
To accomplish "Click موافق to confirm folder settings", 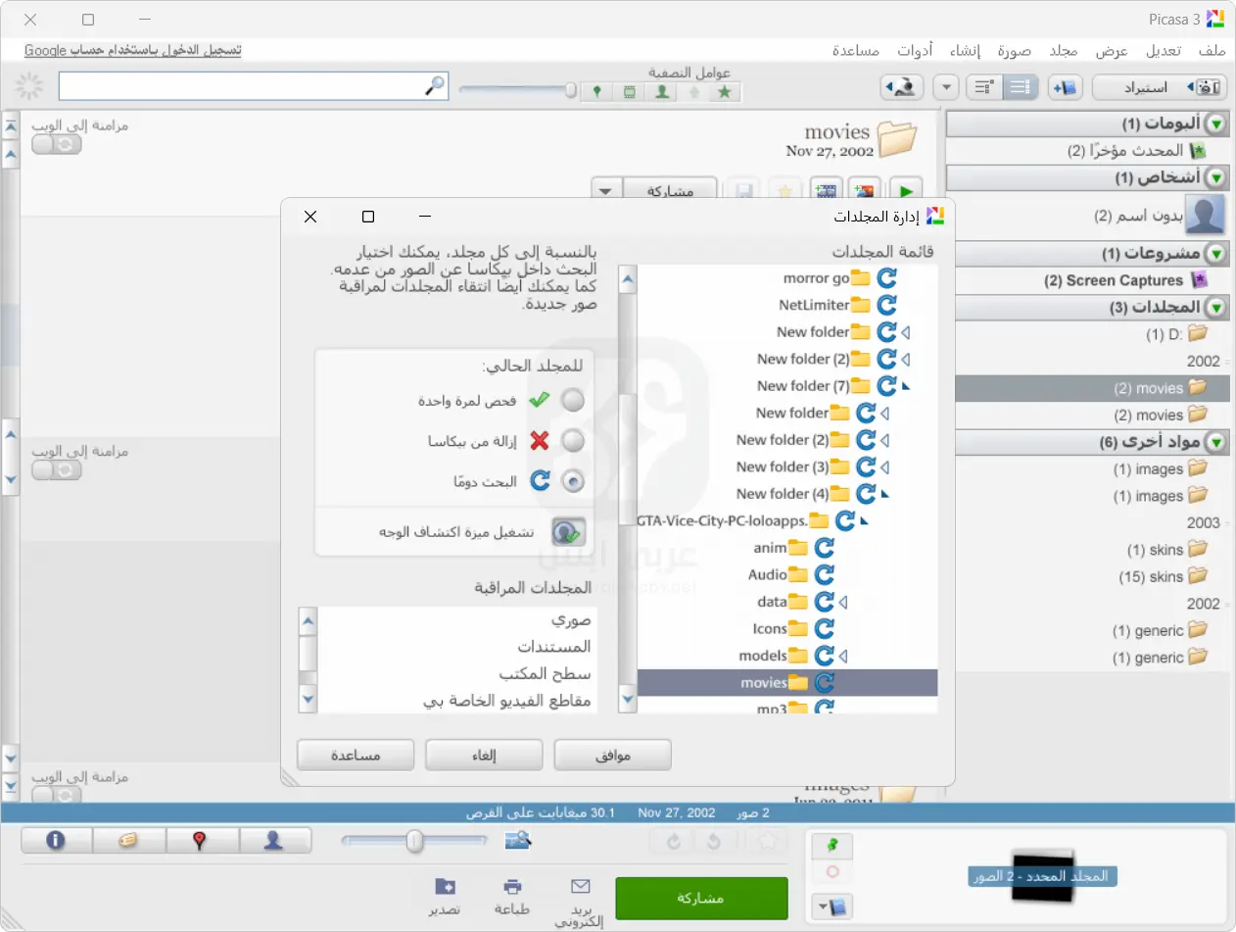I will [612, 755].
